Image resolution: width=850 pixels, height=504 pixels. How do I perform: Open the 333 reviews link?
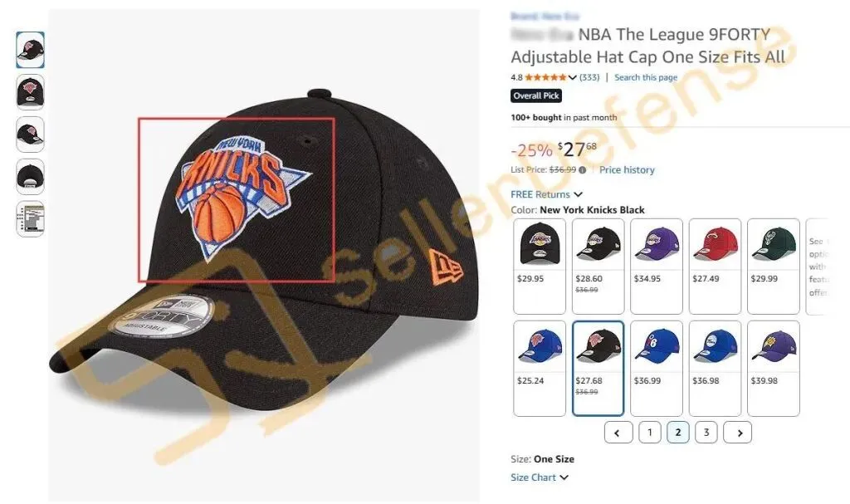coord(589,77)
